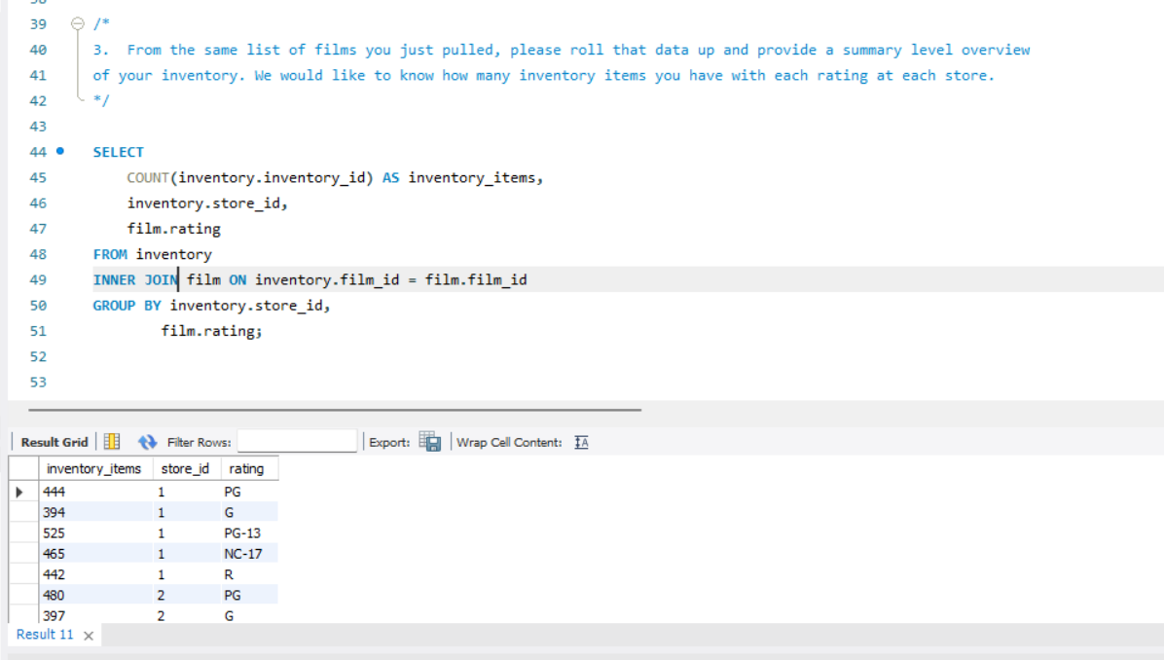The height and width of the screenshot is (660, 1164).
Task: Click the Result Grid panel icon
Action: (x=111, y=440)
